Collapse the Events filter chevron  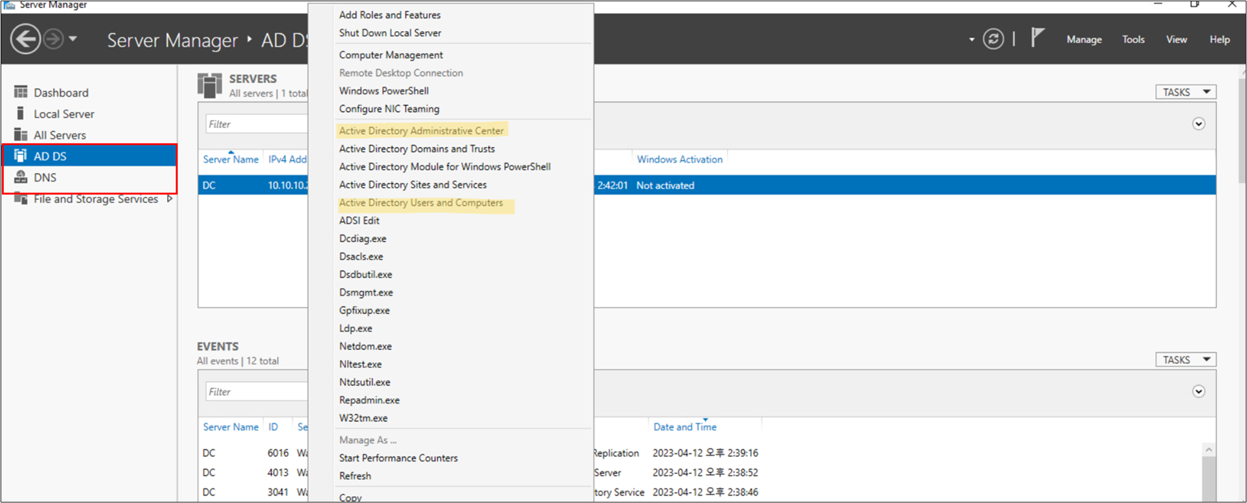point(1198,392)
